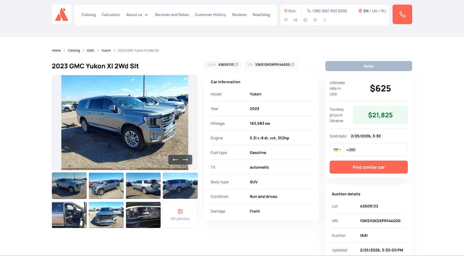464x256 pixels.
Task: Open the Instagram social link icon
Action: pyautogui.click(x=305, y=20)
